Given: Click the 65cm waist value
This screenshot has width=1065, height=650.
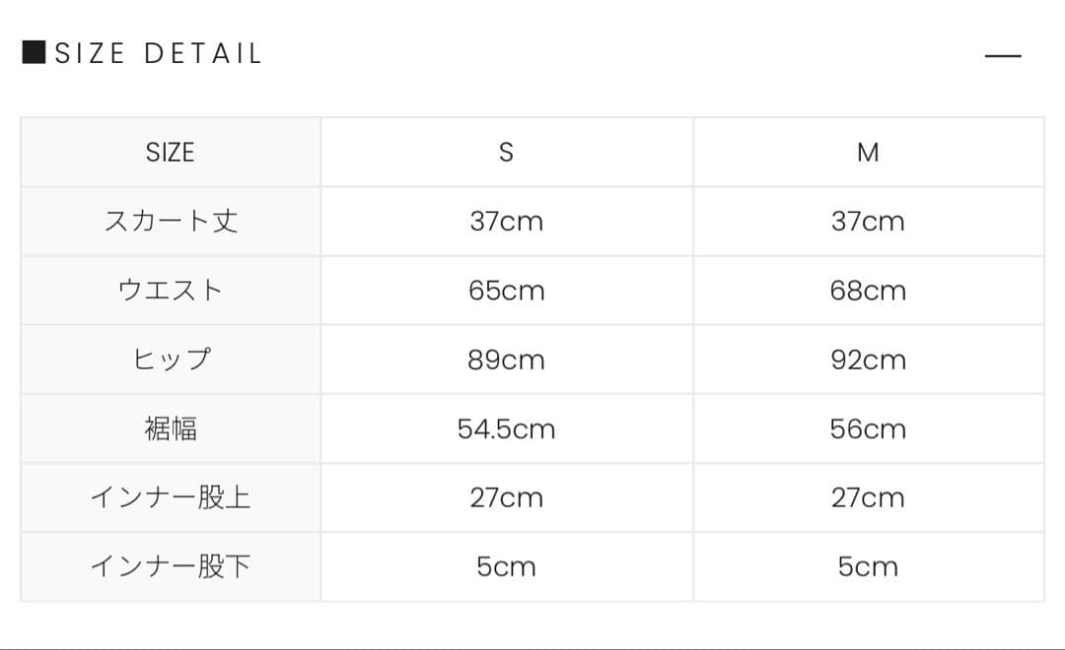Looking at the screenshot, I should (506, 291).
